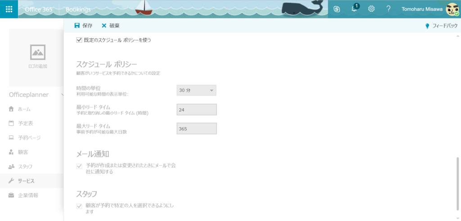
Task: Click the Officeplanner business name
Action: pyautogui.click(x=29, y=95)
